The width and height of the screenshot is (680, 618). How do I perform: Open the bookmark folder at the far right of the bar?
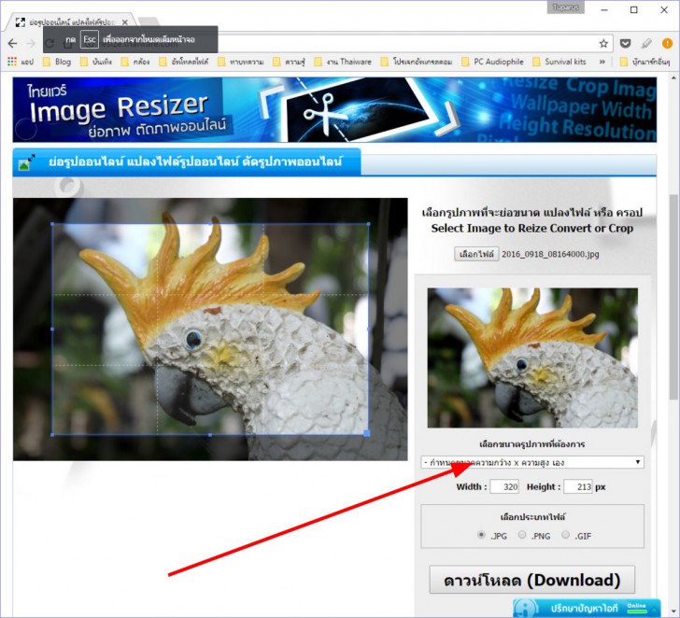tap(645, 62)
